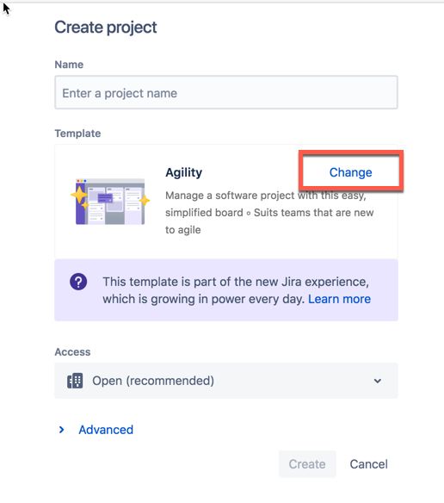Click the purple question mark icon
The height and width of the screenshot is (503, 444).
pos(78,282)
